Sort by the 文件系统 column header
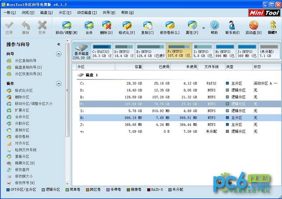The height and width of the screenshot is (199, 282). point(211,67)
